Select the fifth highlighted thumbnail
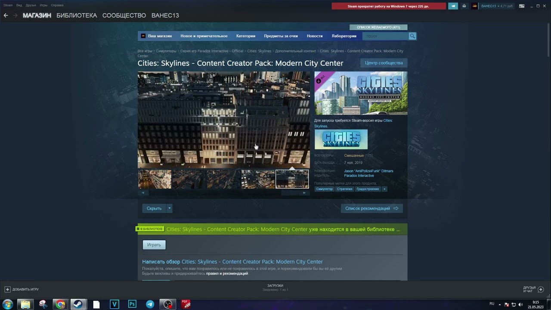Image resolution: width=551 pixels, height=310 pixels. [x=292, y=179]
